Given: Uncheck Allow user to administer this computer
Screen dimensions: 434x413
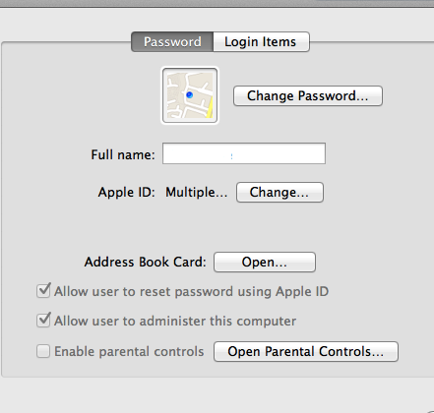Looking at the screenshot, I should pos(43,321).
